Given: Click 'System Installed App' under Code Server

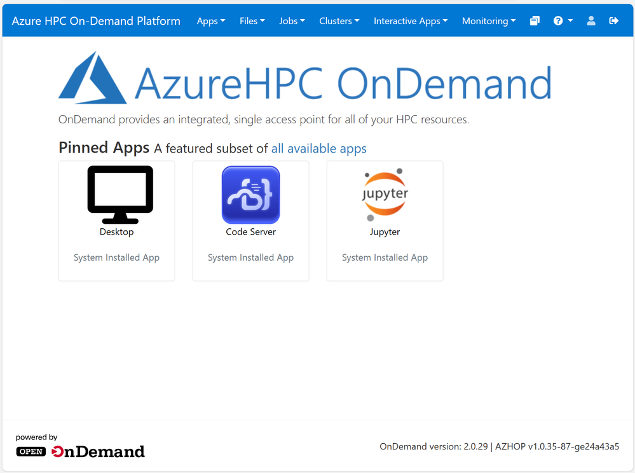Looking at the screenshot, I should point(250,257).
